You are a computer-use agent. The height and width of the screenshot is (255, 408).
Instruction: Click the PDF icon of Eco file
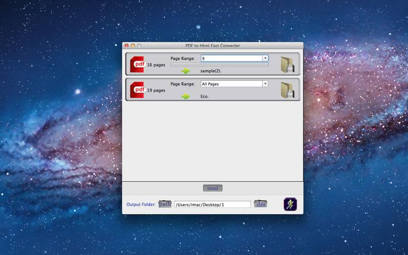(x=137, y=90)
